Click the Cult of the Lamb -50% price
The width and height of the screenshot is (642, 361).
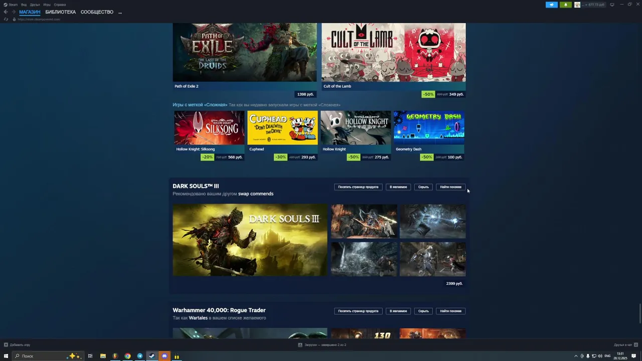[x=443, y=94]
